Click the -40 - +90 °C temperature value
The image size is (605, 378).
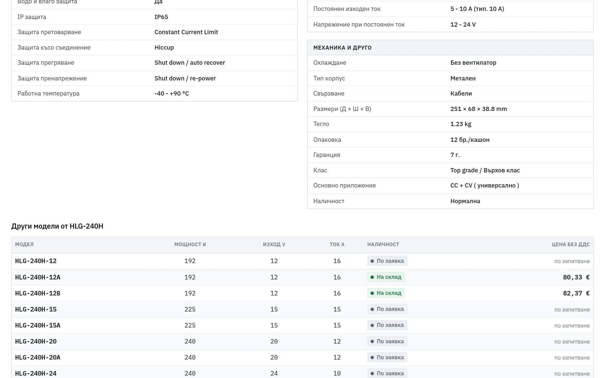pyautogui.click(x=172, y=93)
